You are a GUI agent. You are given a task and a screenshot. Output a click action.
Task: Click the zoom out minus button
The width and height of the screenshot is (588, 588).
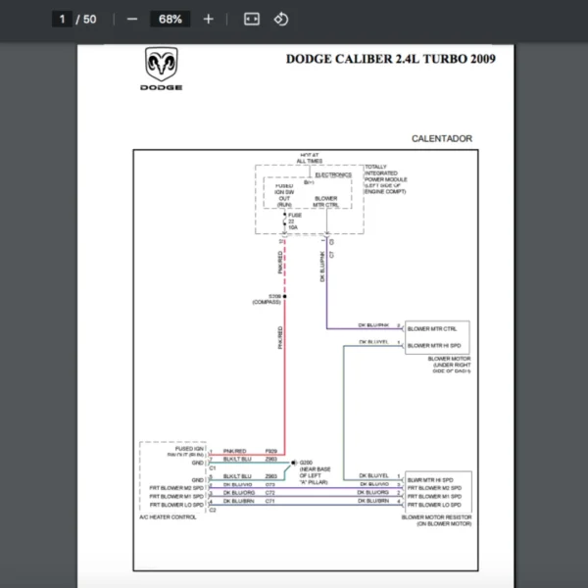[132, 19]
